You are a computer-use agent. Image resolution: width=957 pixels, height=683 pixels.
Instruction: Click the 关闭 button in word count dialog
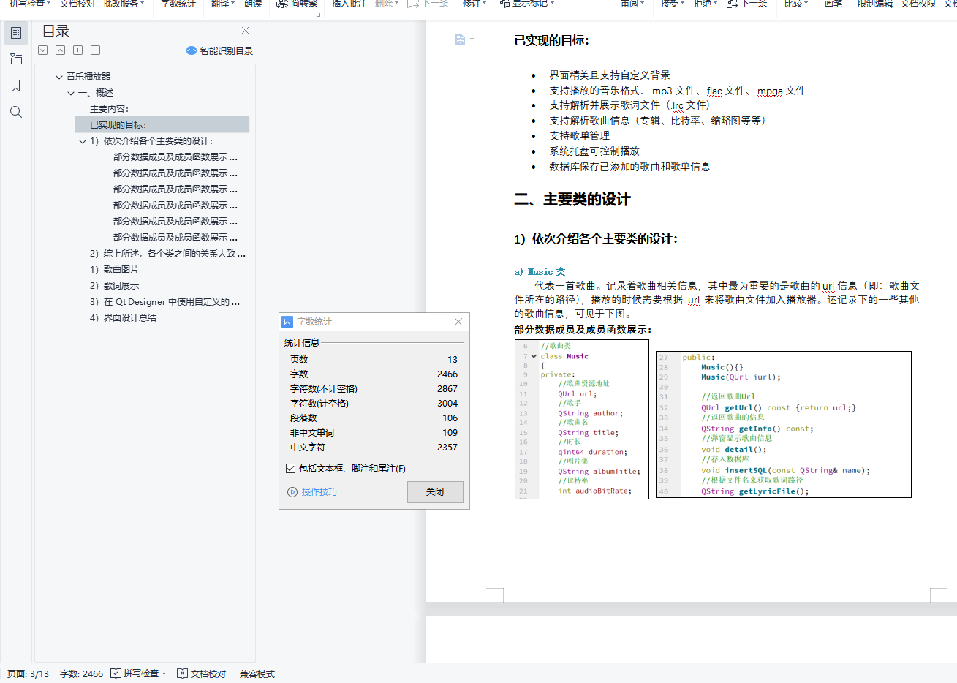point(435,492)
